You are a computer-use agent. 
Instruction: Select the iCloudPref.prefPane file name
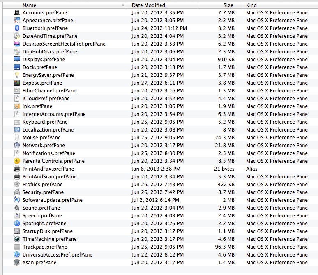point(46,99)
